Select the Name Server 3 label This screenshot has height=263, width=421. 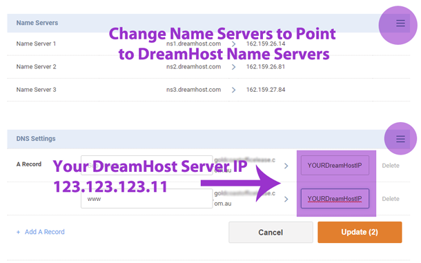coord(36,90)
